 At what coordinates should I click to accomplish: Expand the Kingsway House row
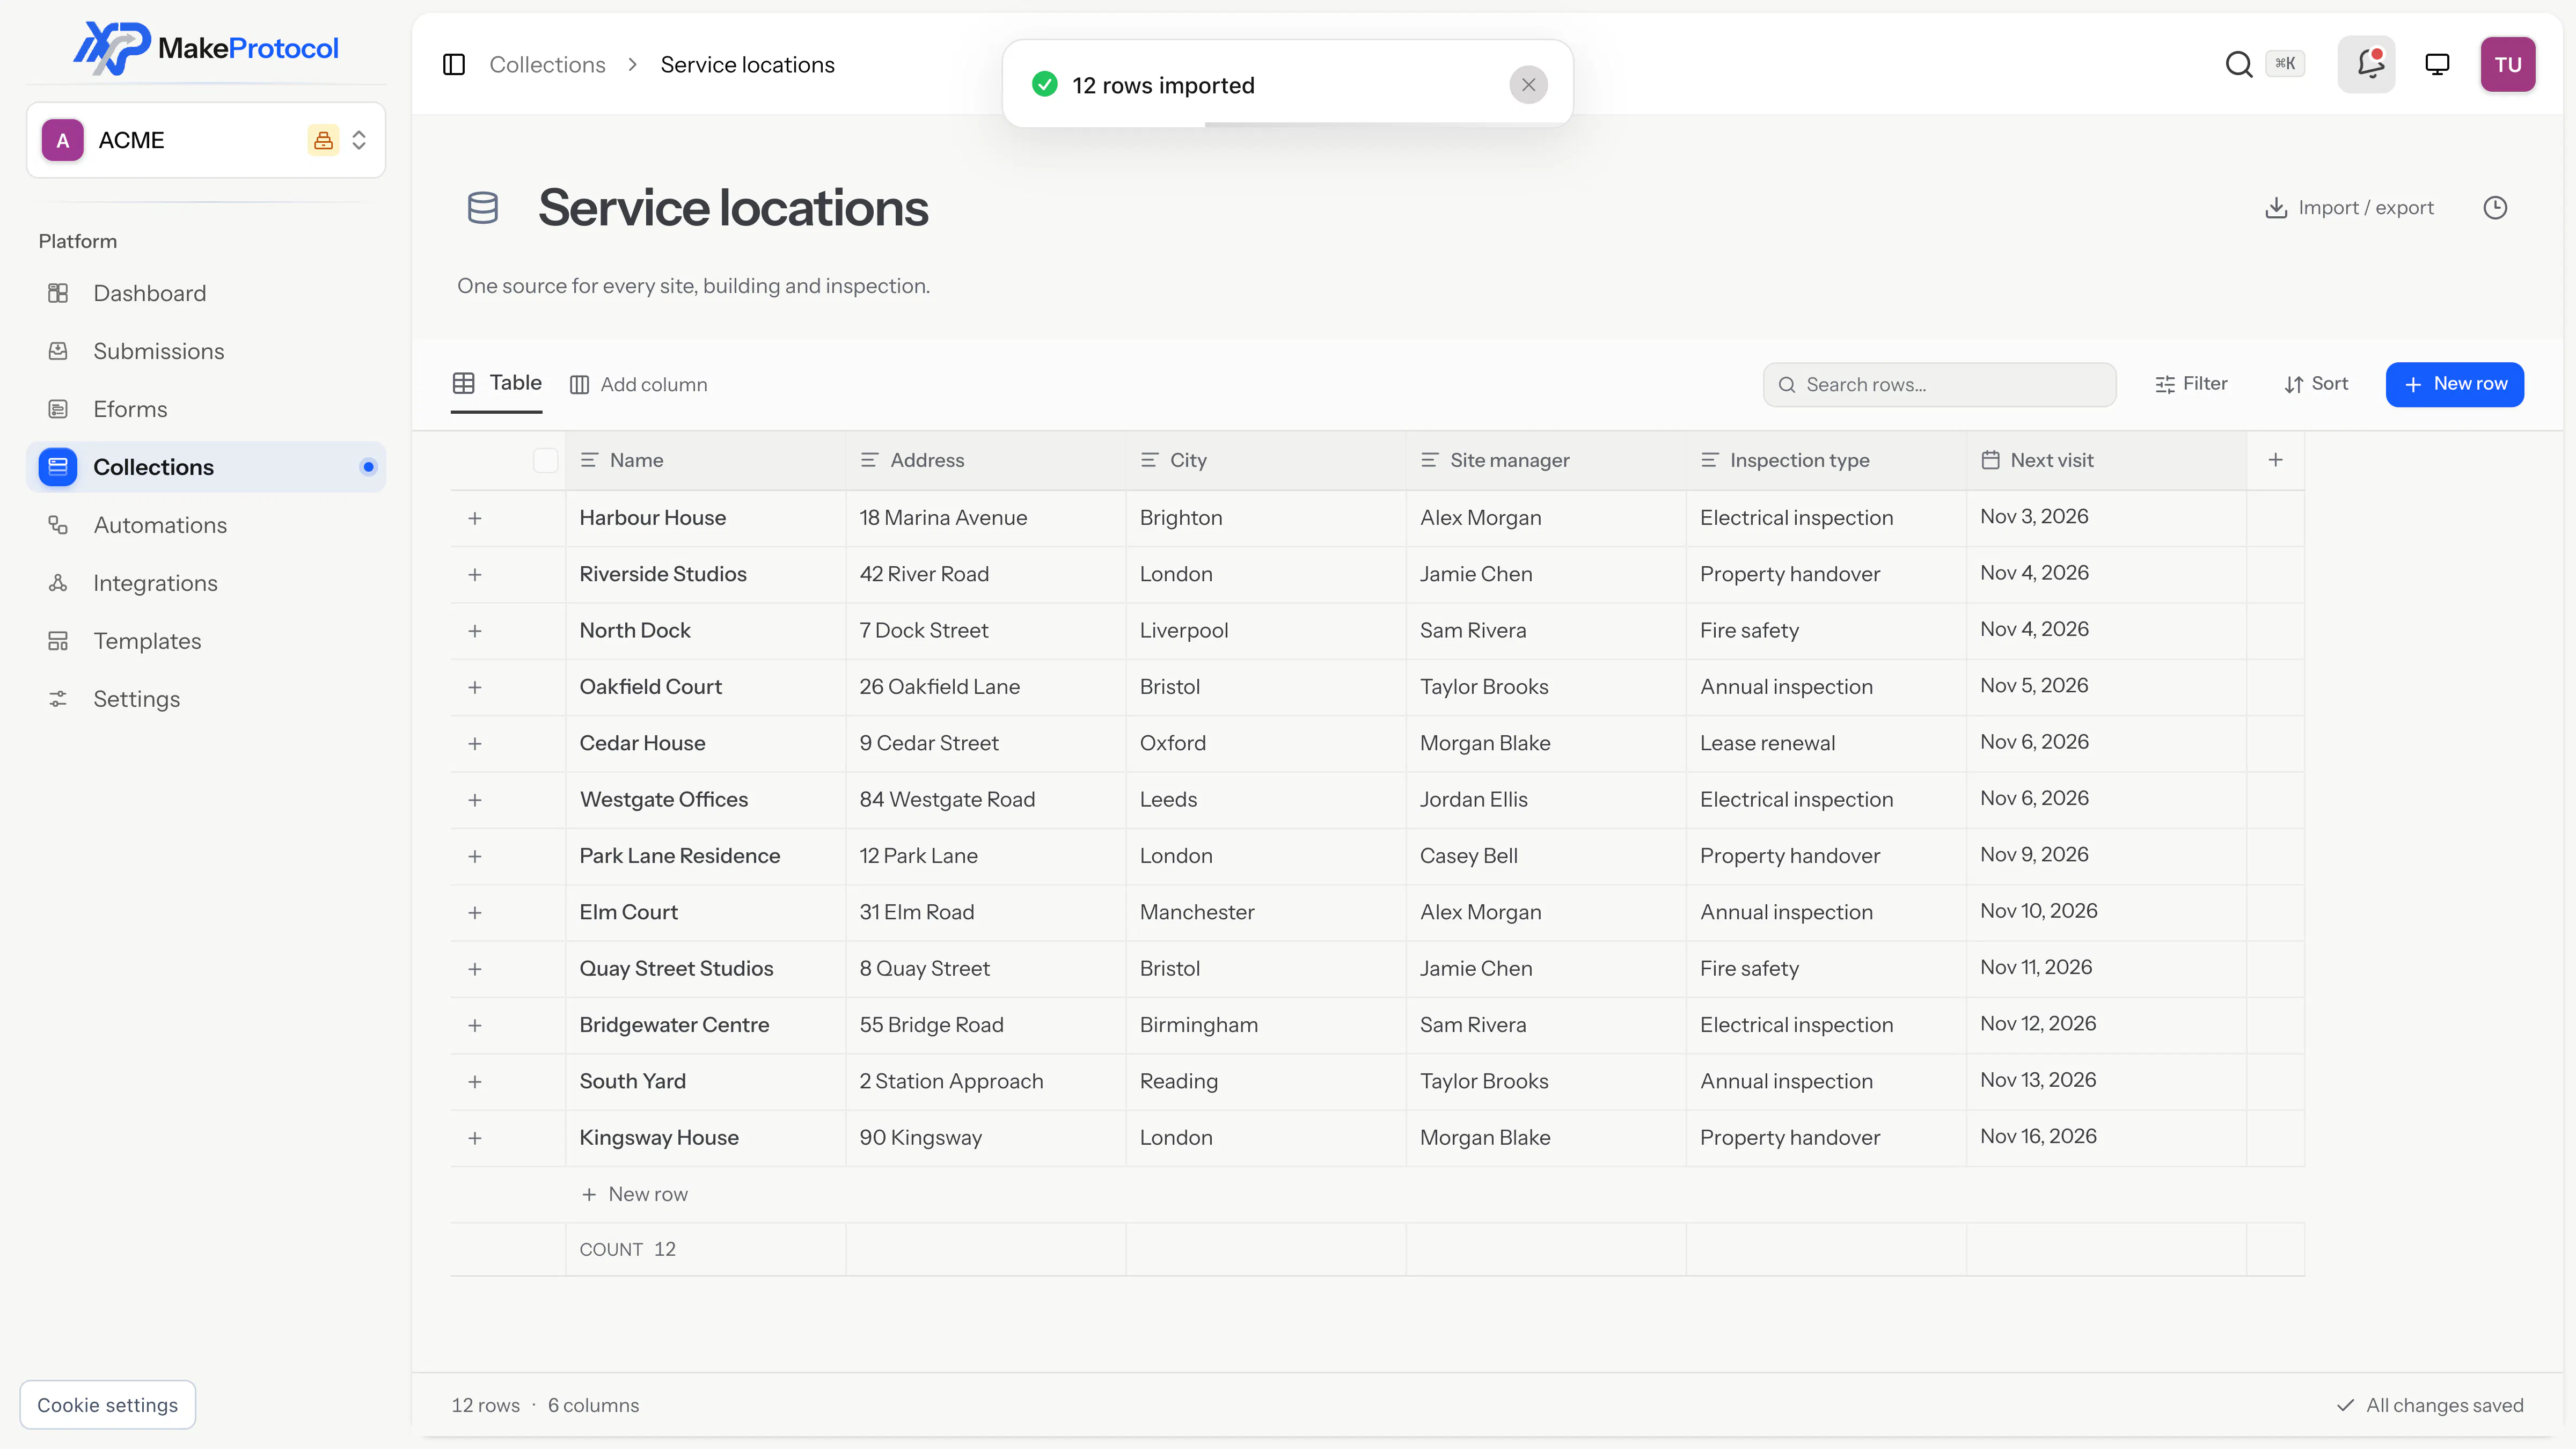pos(475,1138)
